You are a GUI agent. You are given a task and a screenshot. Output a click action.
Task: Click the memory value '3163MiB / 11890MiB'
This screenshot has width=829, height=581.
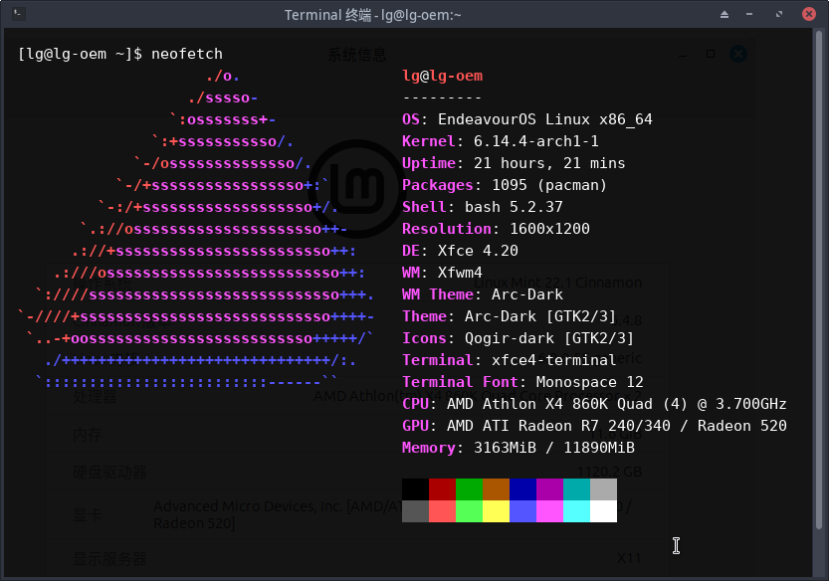[554, 448]
